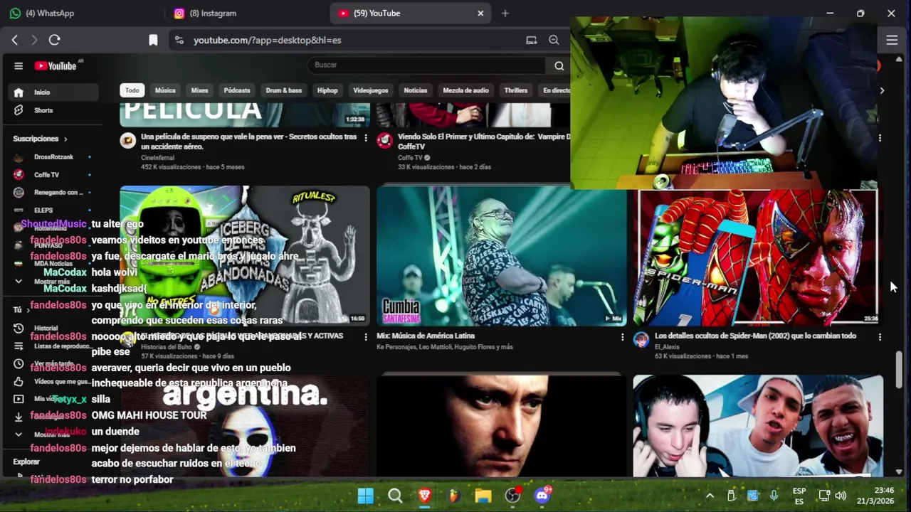Click the browser address bar URL

(267, 41)
